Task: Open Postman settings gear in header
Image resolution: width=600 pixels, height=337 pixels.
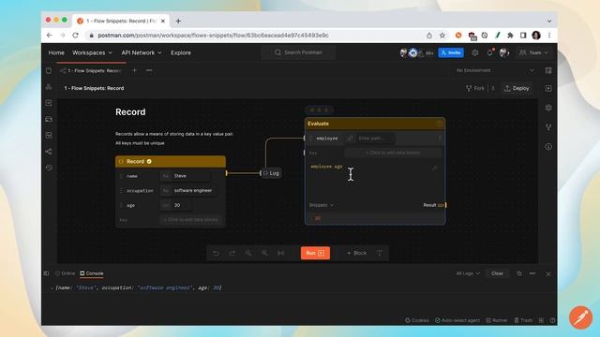Action: click(475, 52)
